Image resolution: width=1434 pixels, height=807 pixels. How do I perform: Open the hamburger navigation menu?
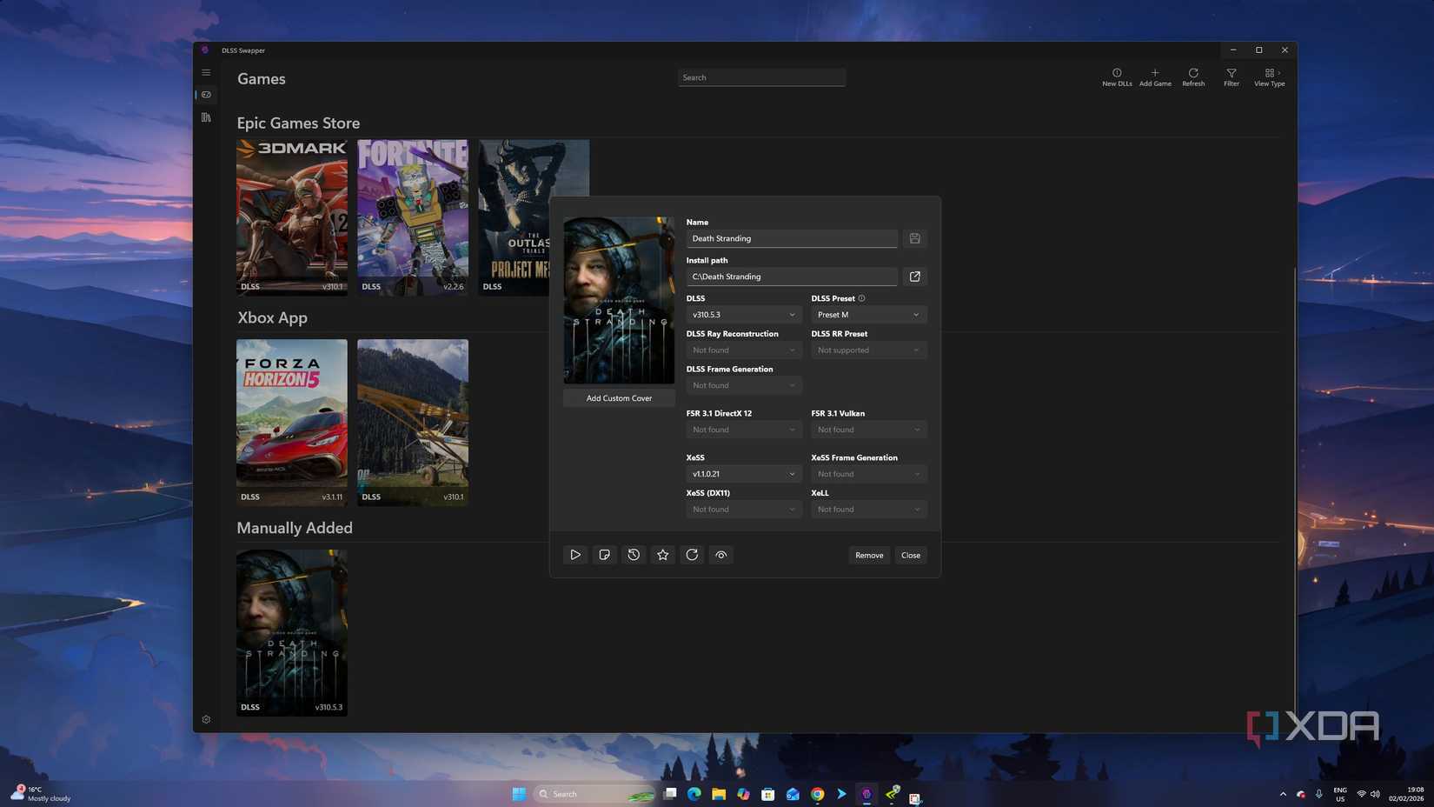point(206,72)
